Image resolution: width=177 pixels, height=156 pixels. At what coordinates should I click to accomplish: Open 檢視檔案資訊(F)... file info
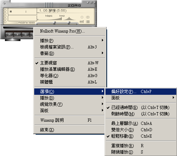tap(70, 47)
